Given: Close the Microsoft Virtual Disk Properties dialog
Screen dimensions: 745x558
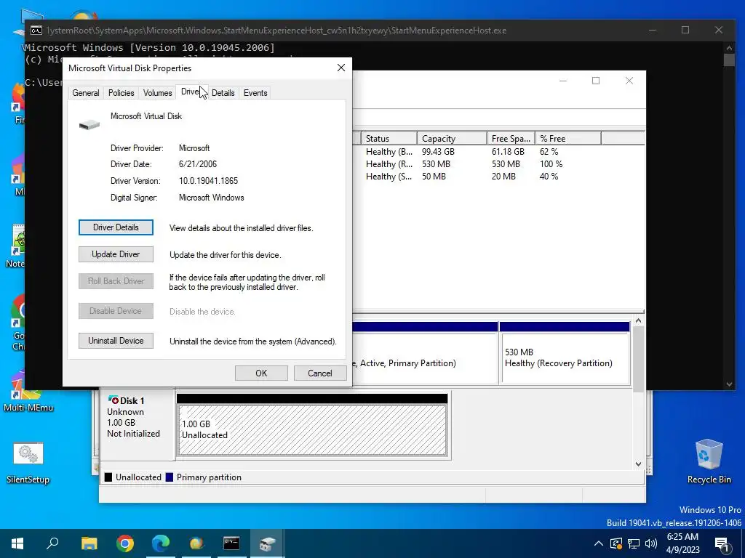Looking at the screenshot, I should [x=341, y=68].
